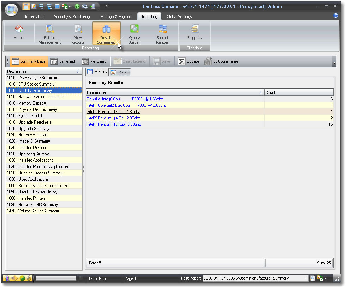
Task: Switch to Pie Chart view
Action: click(94, 61)
